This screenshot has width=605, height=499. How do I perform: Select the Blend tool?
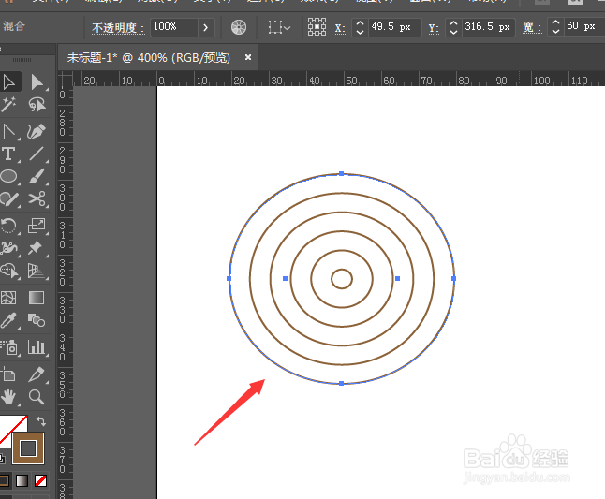coord(37,320)
